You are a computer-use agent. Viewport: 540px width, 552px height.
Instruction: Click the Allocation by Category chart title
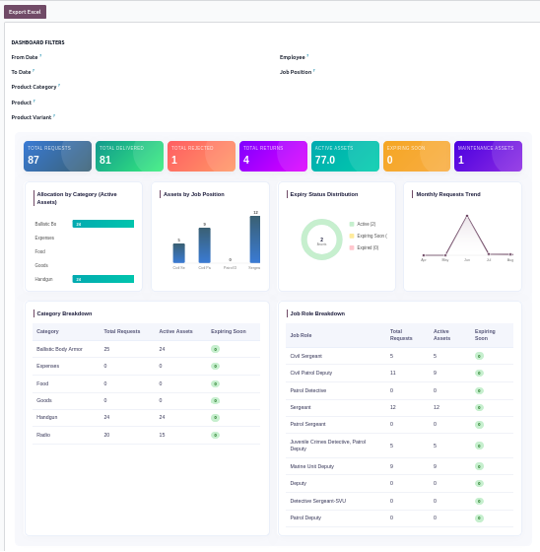(x=77, y=198)
